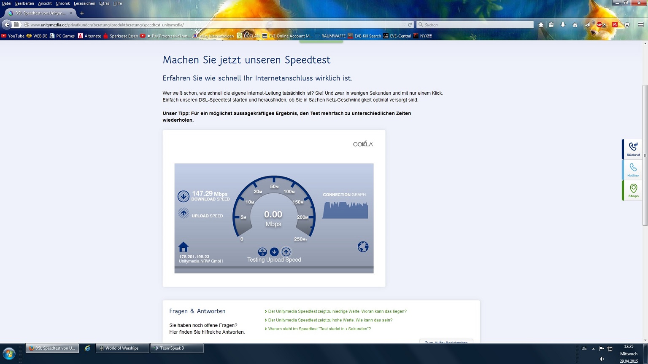This screenshot has height=364, width=648.
Task: Click the connection graph chart
Action: [x=345, y=210]
